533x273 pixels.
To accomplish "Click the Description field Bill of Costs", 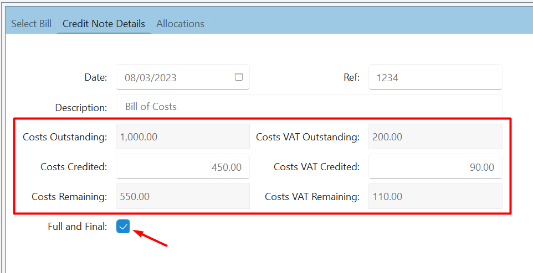I will (309, 107).
